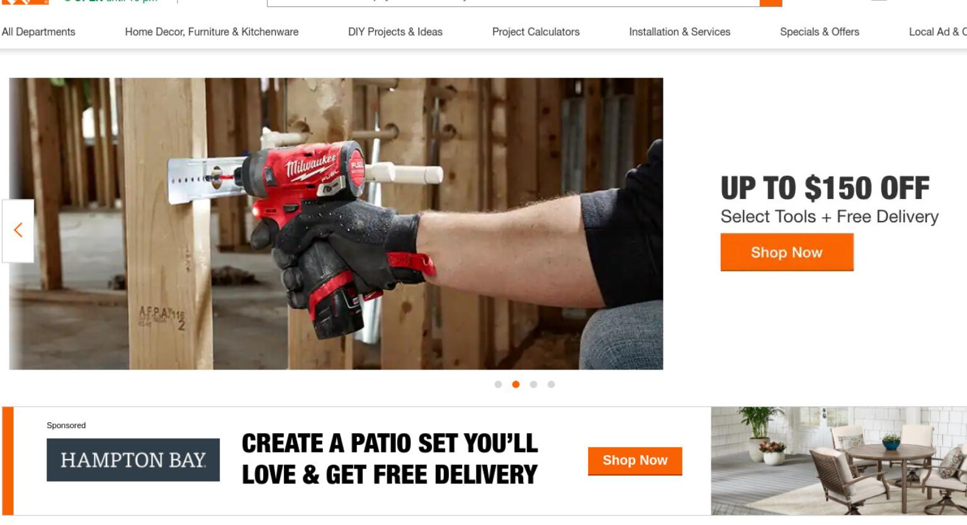
Task: Open Installation & Services menu
Action: (x=679, y=31)
